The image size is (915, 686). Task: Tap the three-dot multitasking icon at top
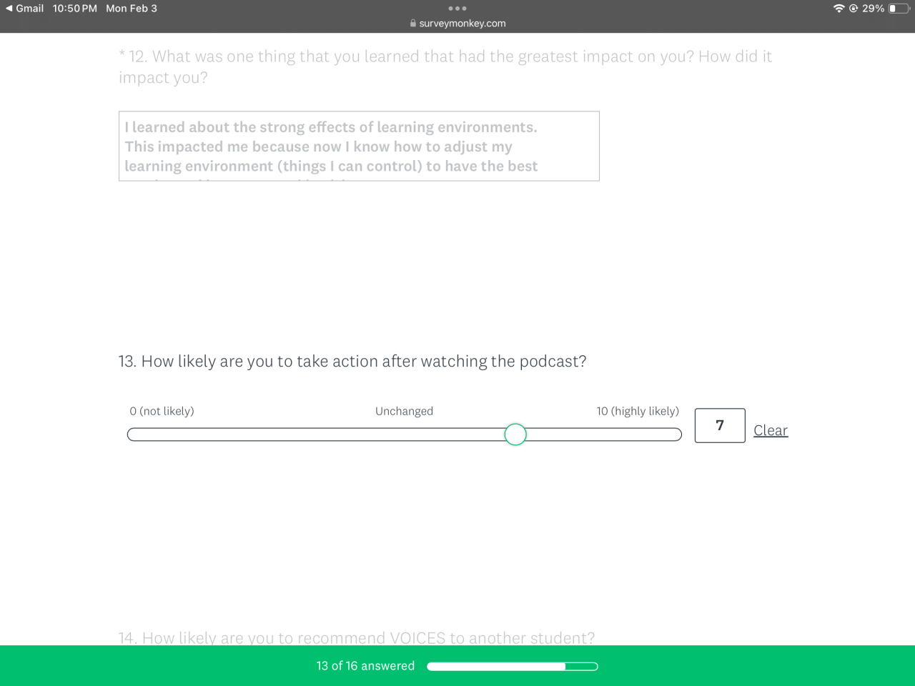tap(457, 9)
